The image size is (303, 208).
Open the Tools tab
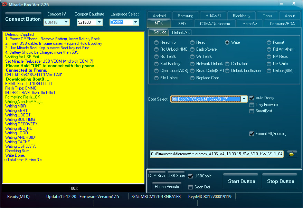[267, 16]
